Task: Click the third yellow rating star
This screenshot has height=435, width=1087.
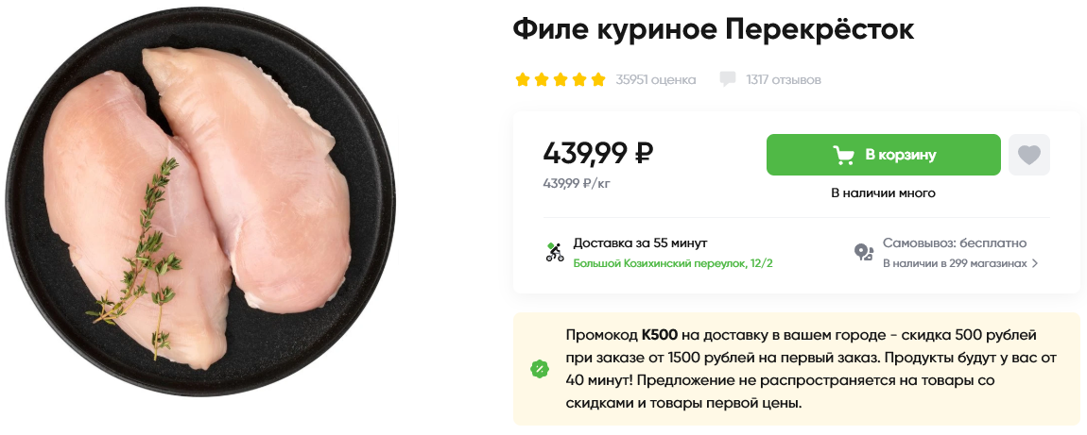Action: click(561, 79)
